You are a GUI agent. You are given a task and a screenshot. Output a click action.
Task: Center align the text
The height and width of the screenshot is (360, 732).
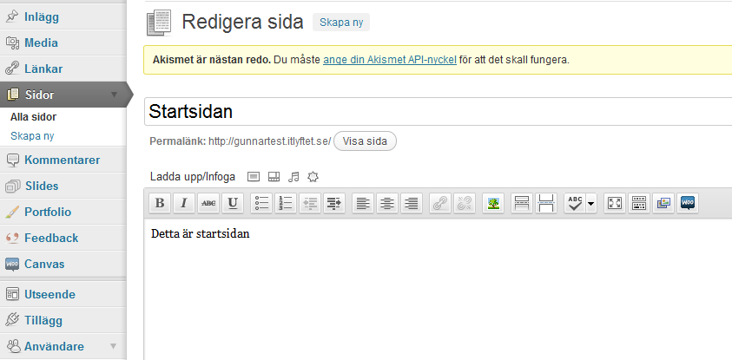click(387, 203)
